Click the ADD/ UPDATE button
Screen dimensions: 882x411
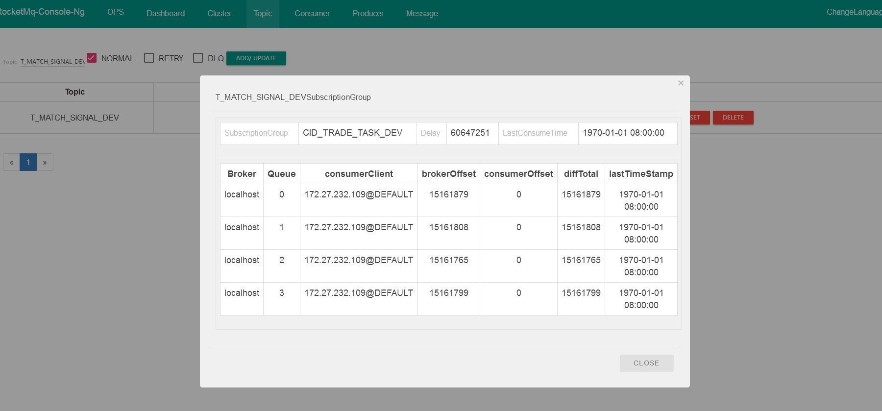pyautogui.click(x=256, y=58)
